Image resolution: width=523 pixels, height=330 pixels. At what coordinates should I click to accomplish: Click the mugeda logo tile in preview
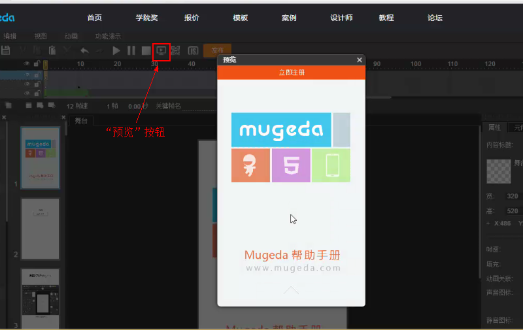click(281, 129)
